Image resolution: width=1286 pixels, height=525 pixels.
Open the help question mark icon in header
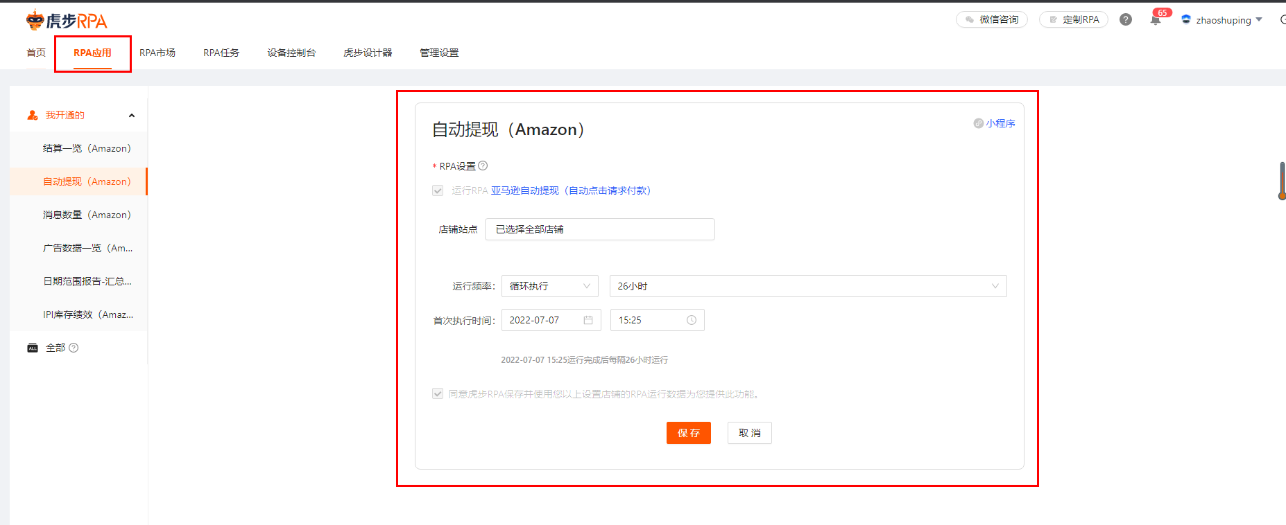pos(1126,19)
